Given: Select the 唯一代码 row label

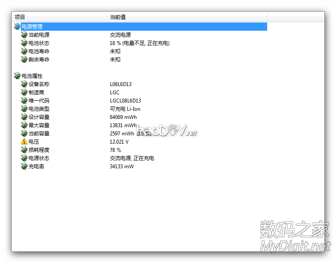Looking at the screenshot, I should point(39,101).
